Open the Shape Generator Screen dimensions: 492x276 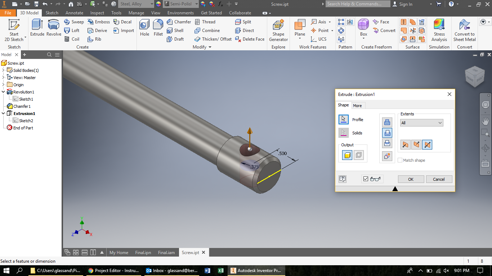tap(278, 31)
